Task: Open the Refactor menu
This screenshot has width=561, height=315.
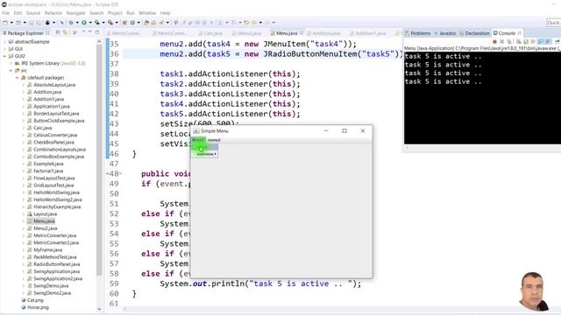Action: pyautogui.click(x=53, y=13)
